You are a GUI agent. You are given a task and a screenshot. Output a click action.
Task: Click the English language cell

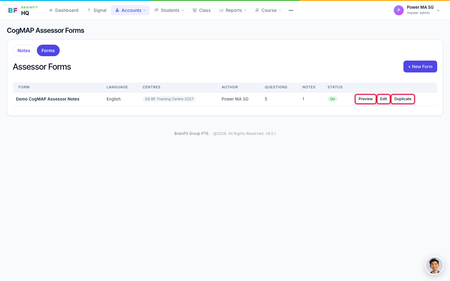[113, 99]
